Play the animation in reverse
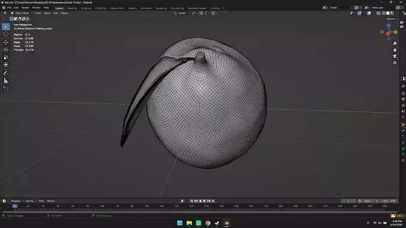 click(200, 201)
